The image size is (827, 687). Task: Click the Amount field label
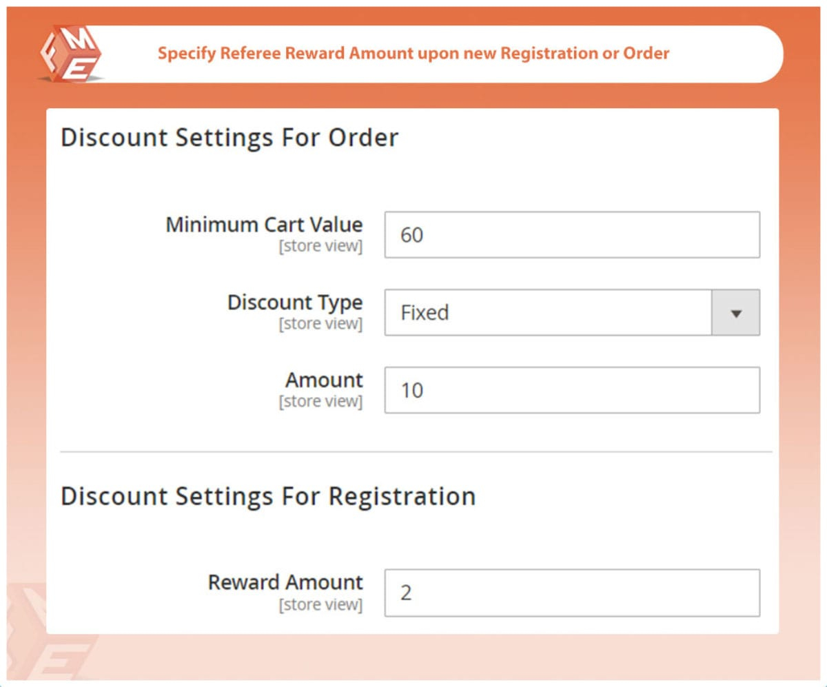324,380
